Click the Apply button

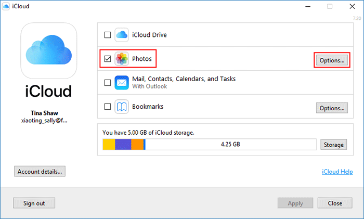point(295,203)
